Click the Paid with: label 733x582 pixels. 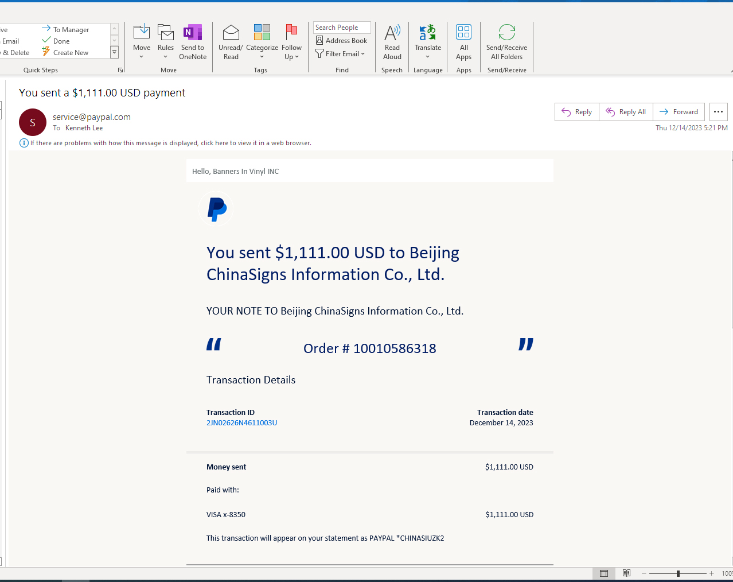[x=223, y=490]
